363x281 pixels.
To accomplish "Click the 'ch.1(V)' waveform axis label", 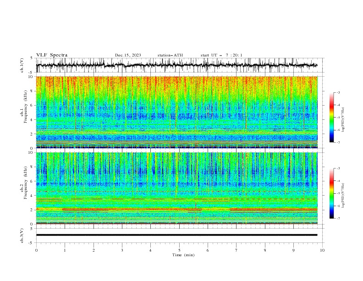I will click(22, 65).
